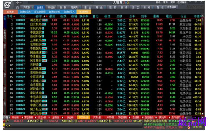Select stock code 600009
212x131 pixels.
[x=20, y=41]
